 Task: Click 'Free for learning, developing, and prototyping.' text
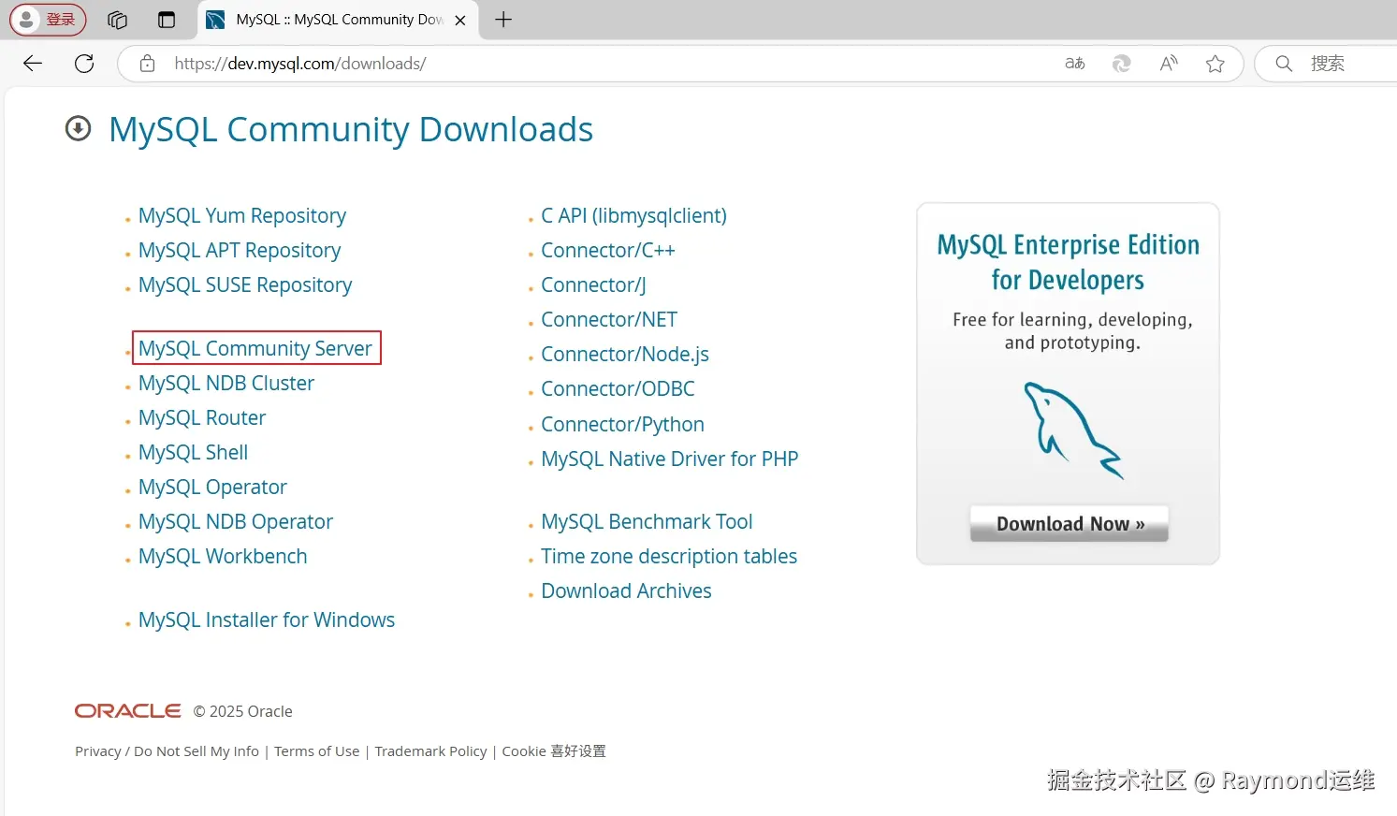1072,331
